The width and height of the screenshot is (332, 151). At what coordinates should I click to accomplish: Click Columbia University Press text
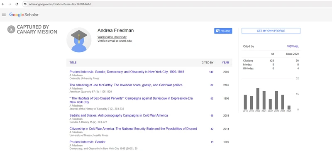pyautogui.click(x=84, y=78)
